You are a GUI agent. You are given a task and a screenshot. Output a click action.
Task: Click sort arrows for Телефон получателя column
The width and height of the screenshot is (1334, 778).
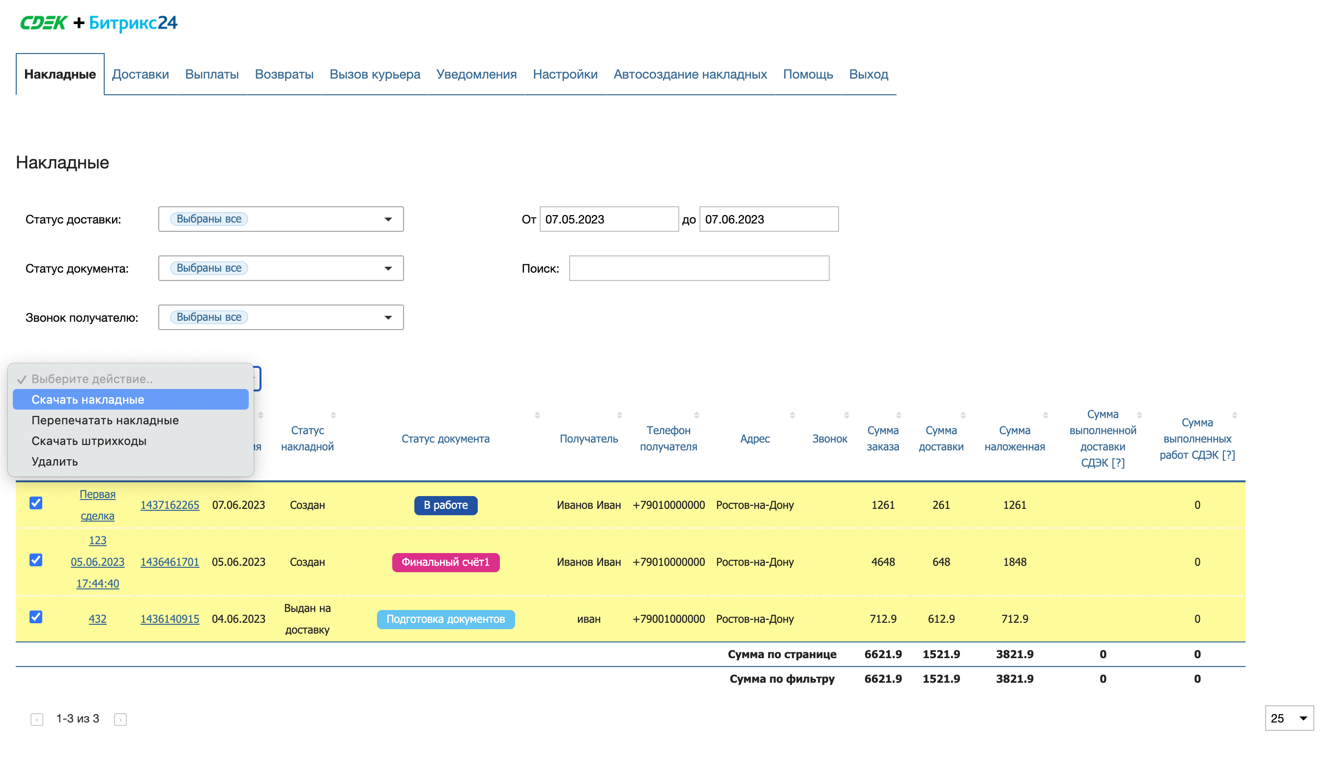click(696, 415)
